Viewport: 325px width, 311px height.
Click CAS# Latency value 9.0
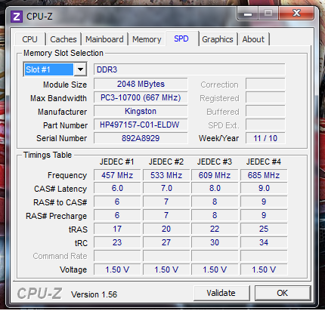264,188
